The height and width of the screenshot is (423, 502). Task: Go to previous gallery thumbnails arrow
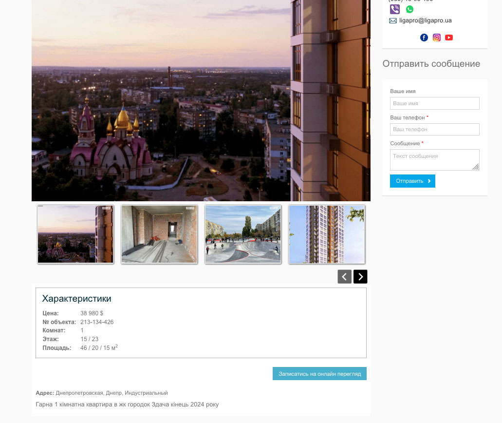344,276
